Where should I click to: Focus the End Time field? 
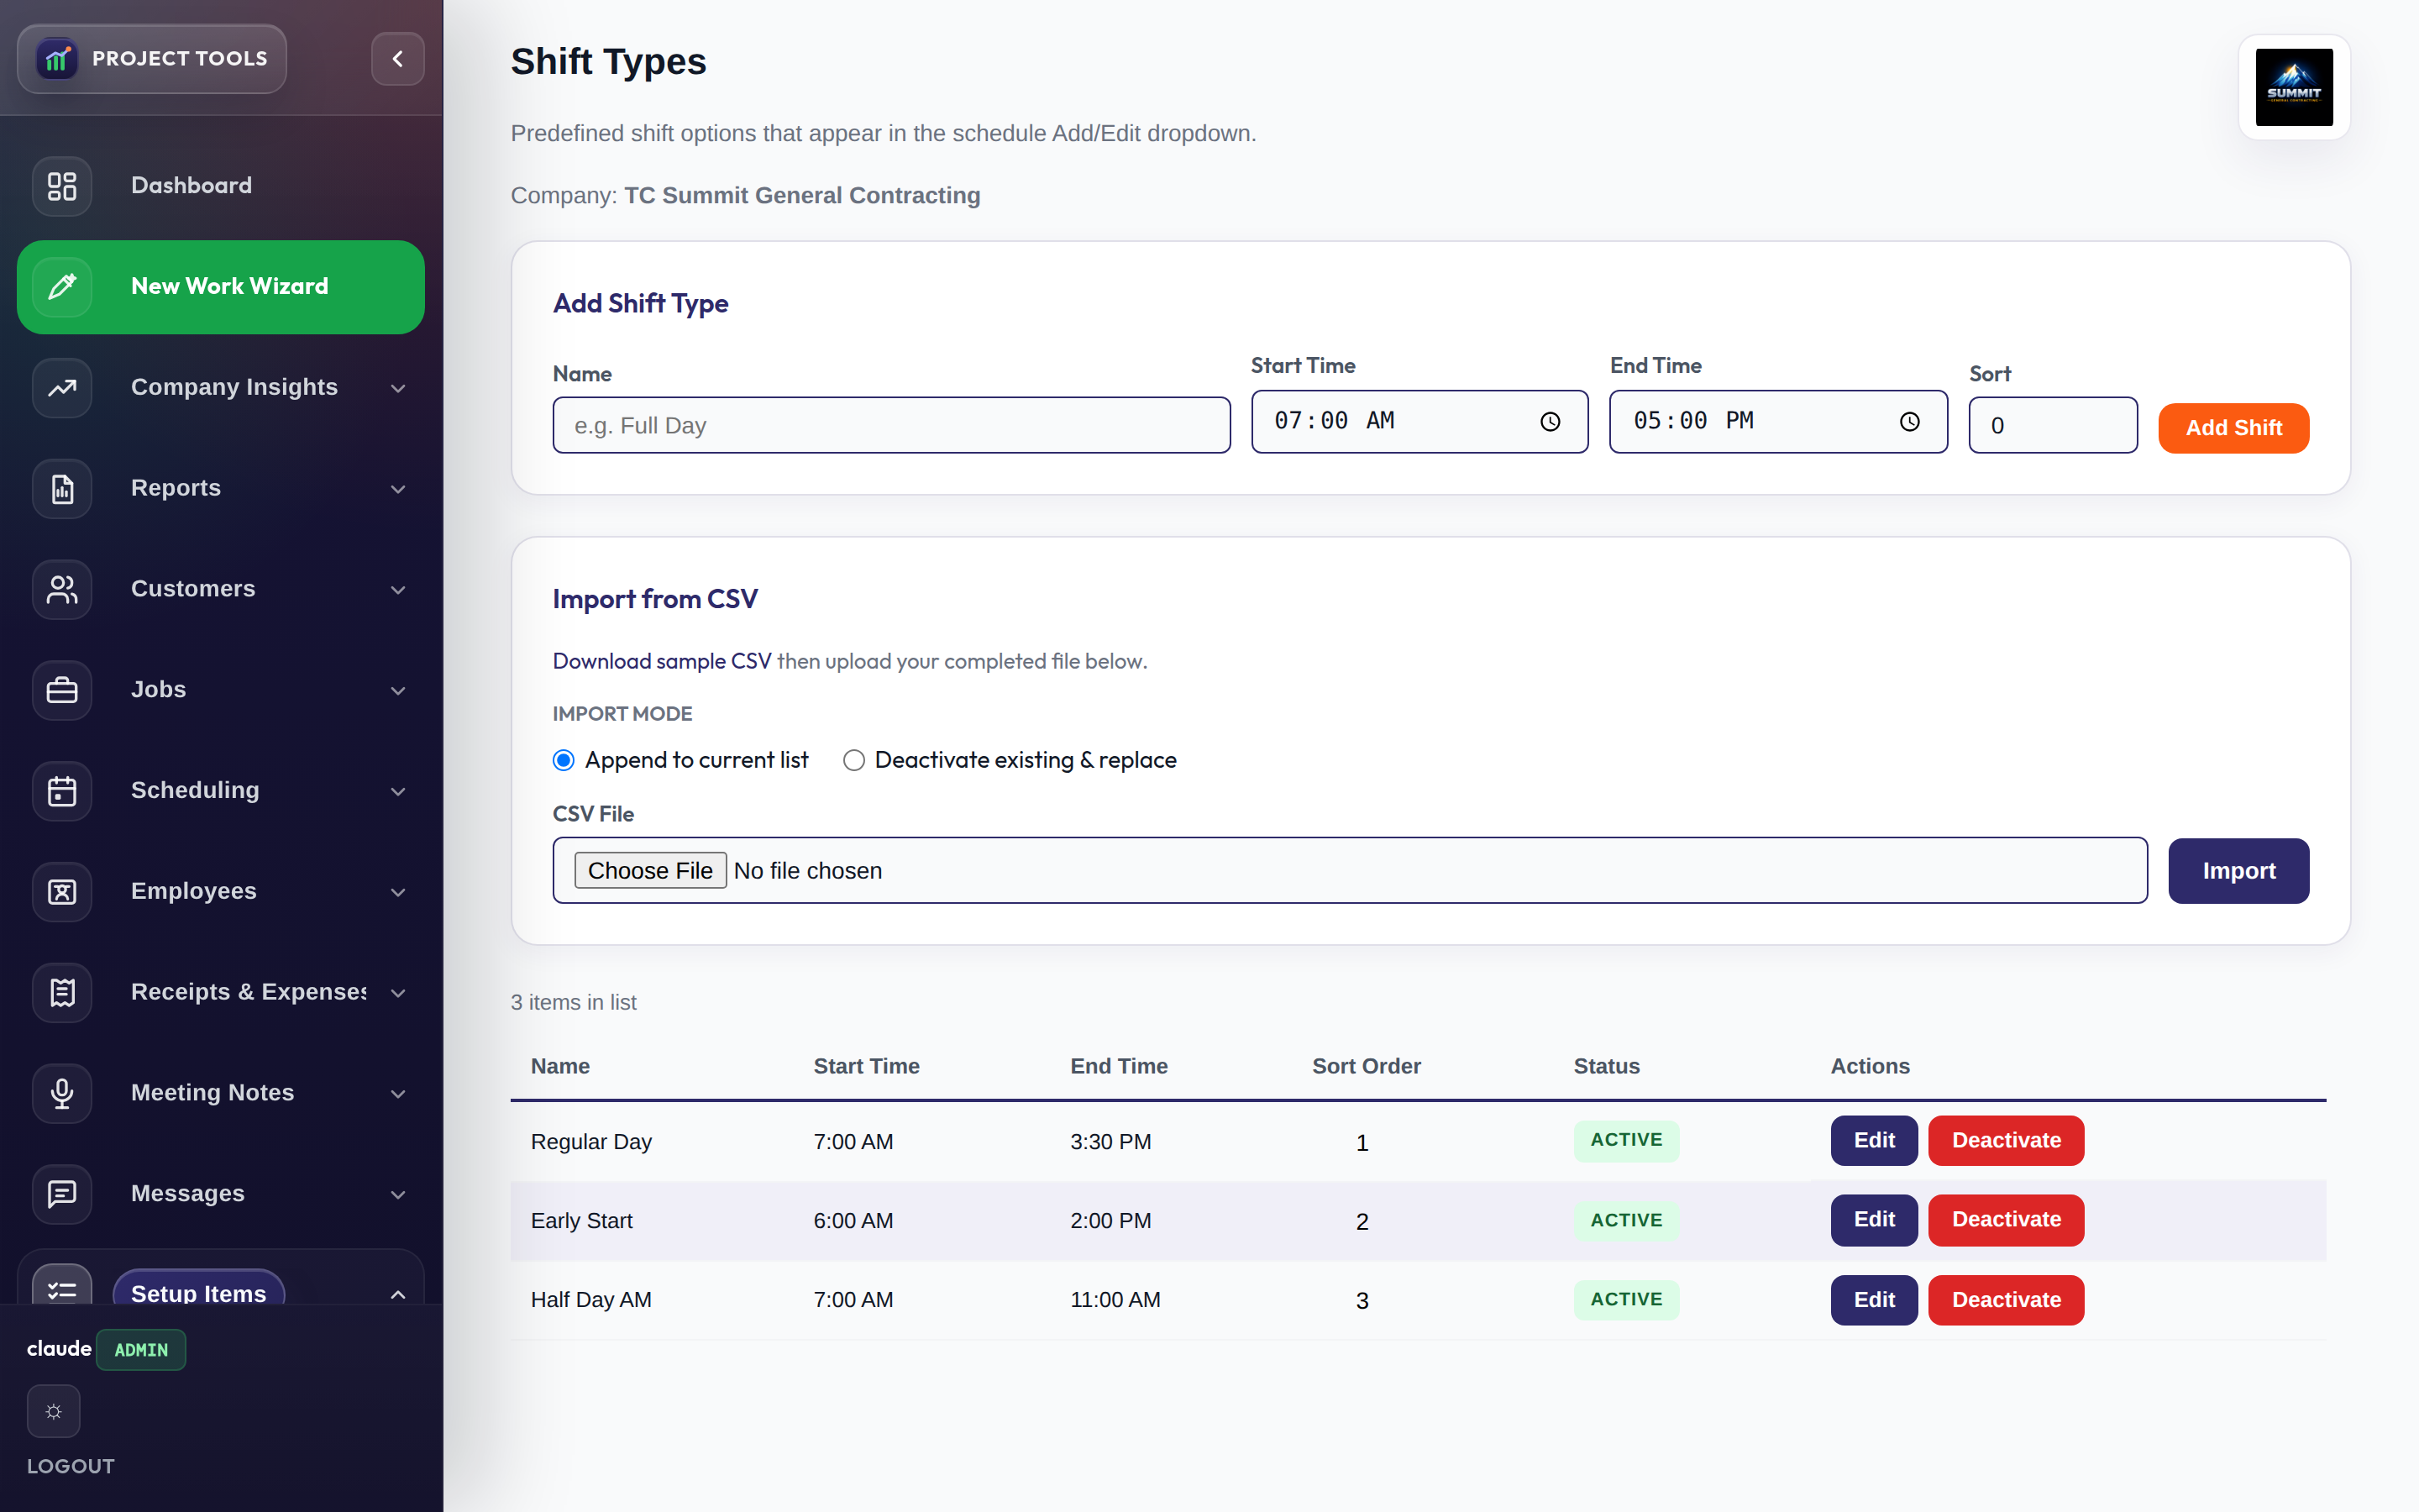1778,422
